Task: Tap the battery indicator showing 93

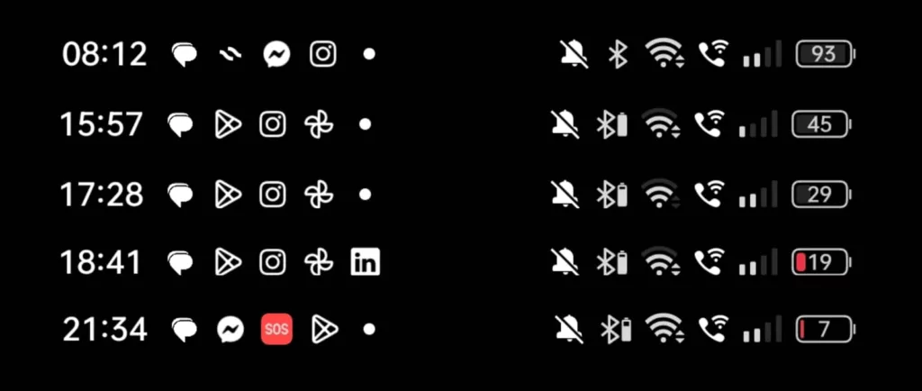Action: (x=826, y=54)
